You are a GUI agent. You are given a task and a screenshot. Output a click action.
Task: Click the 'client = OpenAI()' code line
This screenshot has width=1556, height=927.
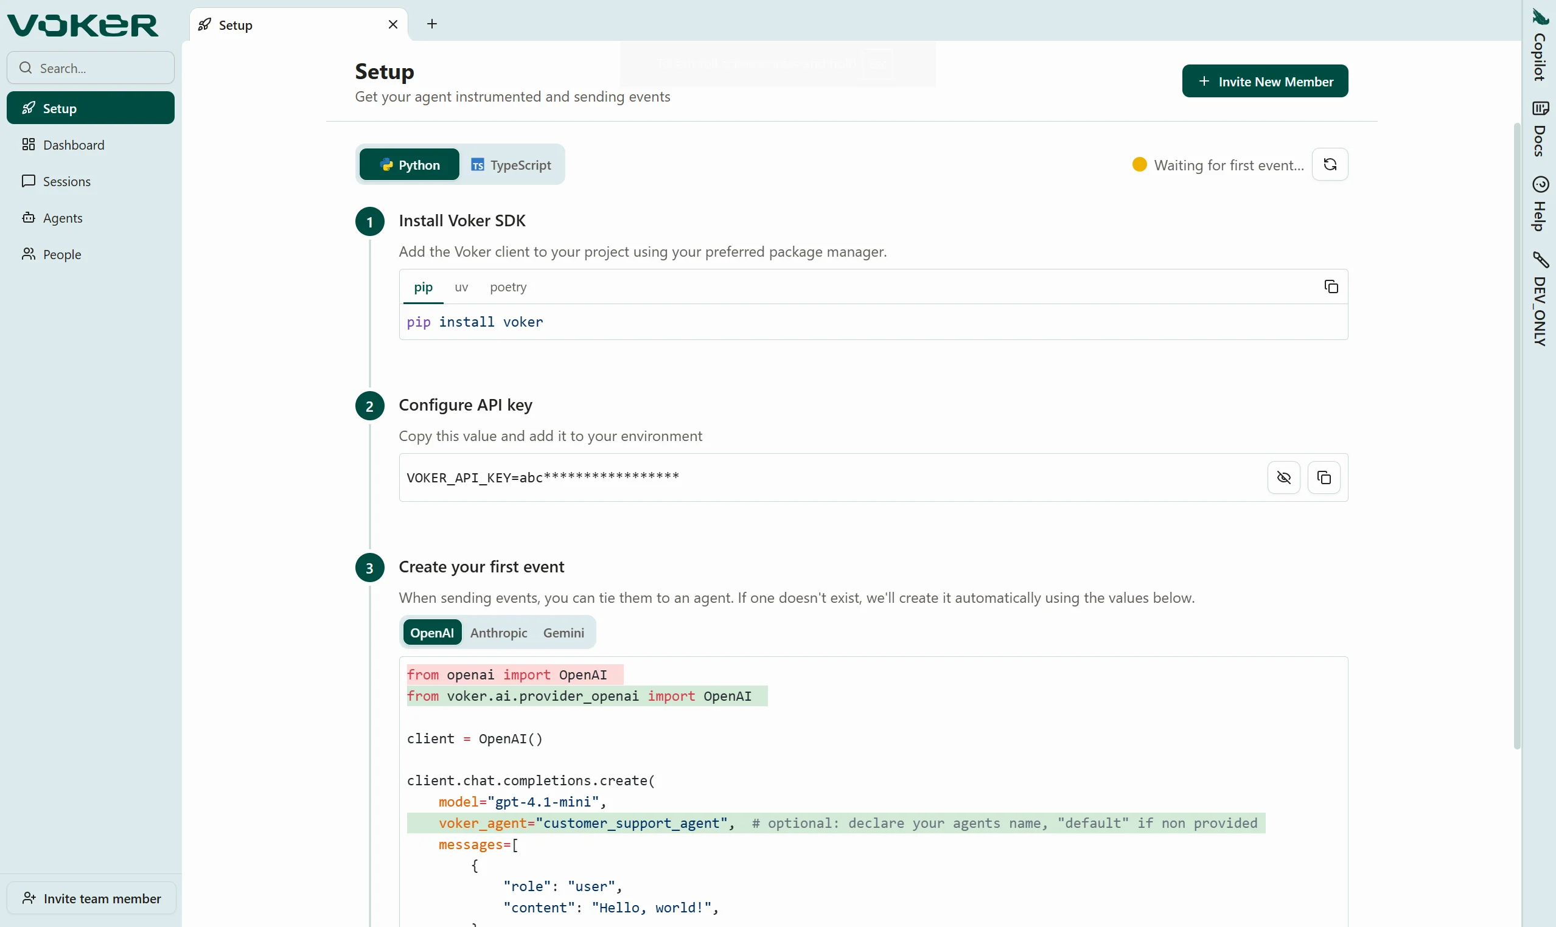pos(475,739)
